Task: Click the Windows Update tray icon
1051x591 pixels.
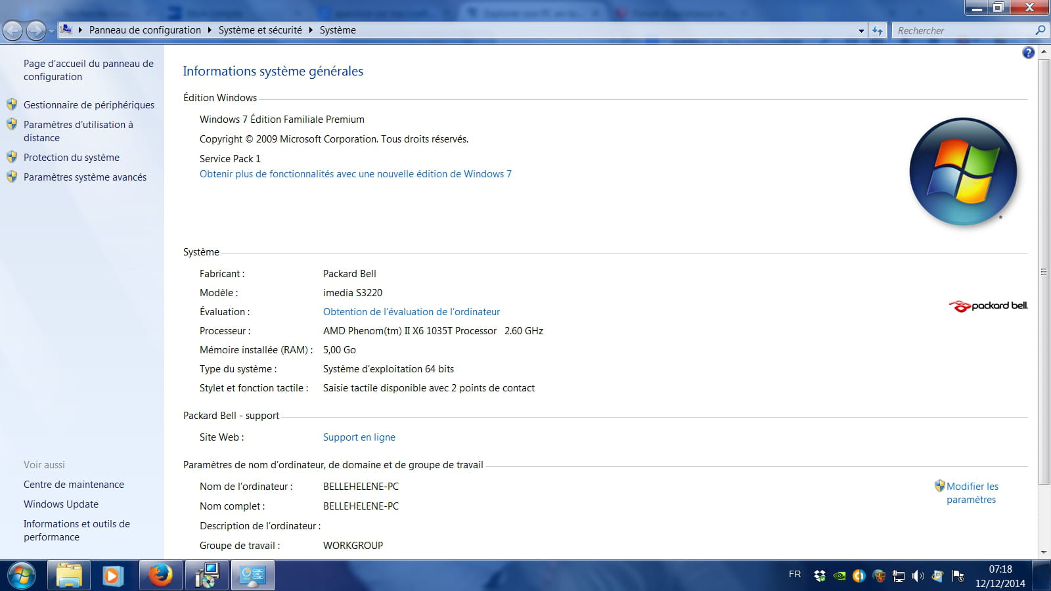Action: (937, 577)
